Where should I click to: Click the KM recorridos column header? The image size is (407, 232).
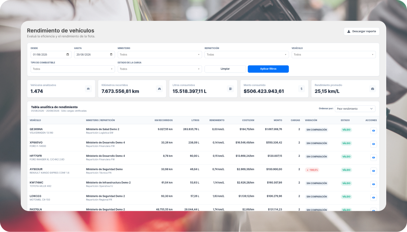(x=164, y=120)
